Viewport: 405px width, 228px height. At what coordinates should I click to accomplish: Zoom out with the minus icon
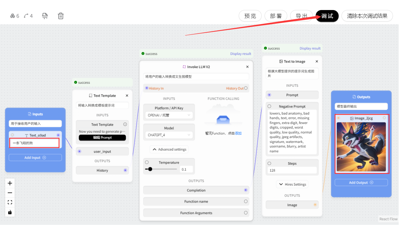pyautogui.click(x=10, y=193)
